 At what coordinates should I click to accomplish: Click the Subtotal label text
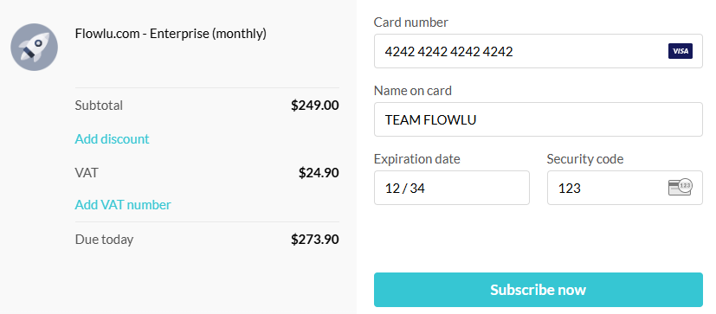(x=99, y=106)
